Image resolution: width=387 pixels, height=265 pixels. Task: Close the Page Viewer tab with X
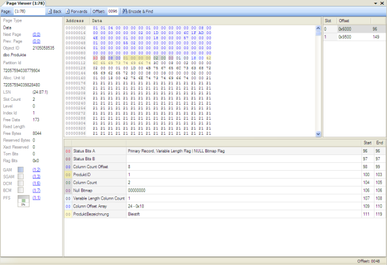pyautogui.click(x=382, y=3)
